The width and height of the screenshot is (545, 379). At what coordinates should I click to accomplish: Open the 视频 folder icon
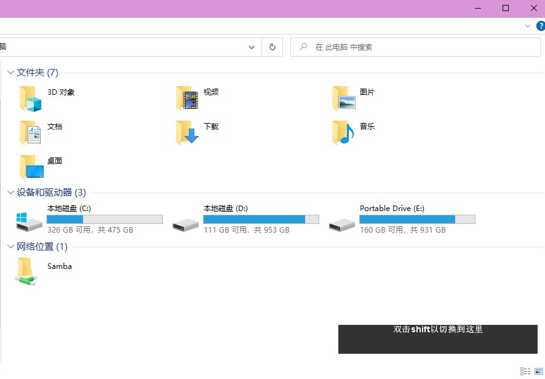click(187, 98)
